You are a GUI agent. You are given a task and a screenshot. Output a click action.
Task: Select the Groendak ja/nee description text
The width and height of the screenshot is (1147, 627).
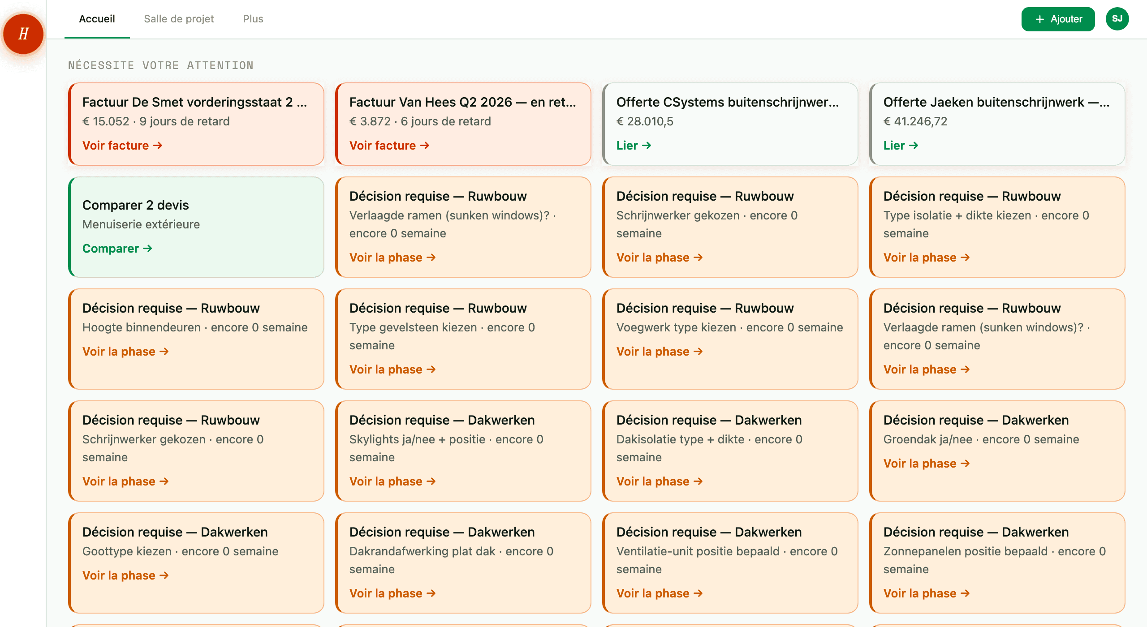(981, 439)
